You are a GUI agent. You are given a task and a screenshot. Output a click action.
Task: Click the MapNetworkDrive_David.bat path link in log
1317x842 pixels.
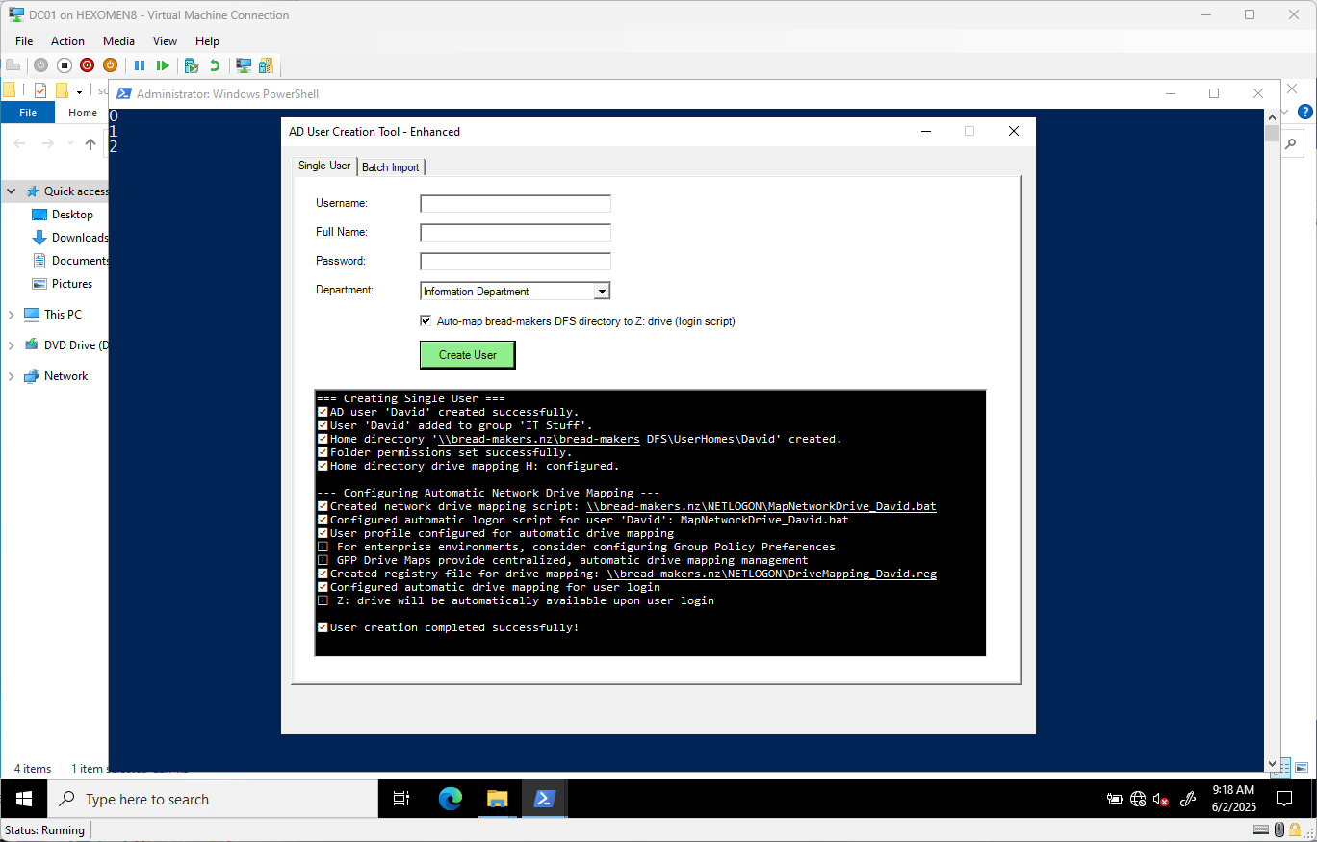click(x=761, y=506)
